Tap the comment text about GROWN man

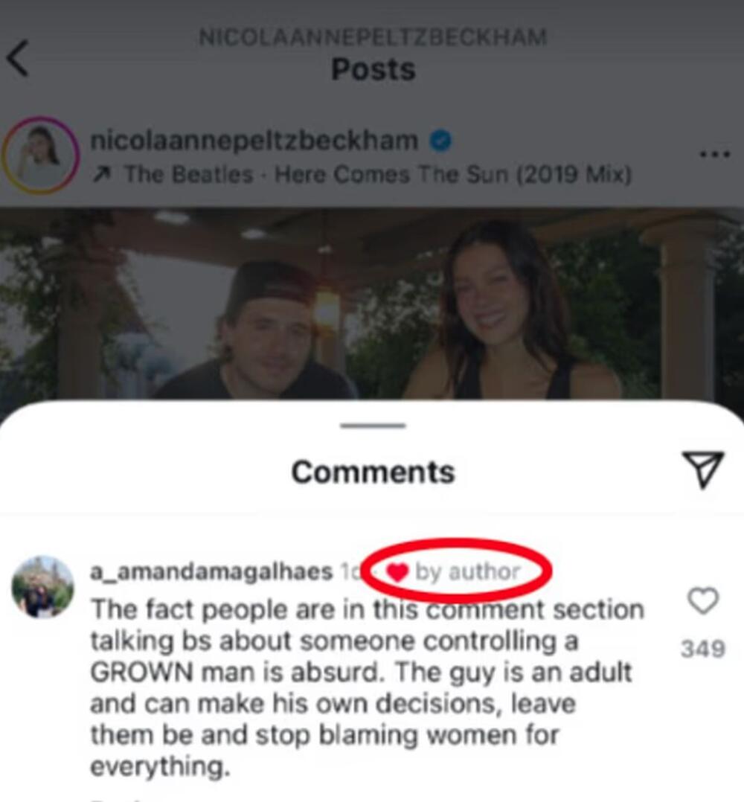[367, 687]
